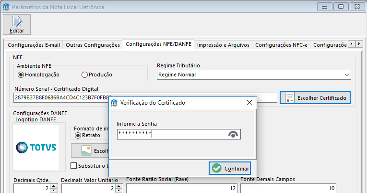This screenshot has width=367, height=193.
Task: Open the Configurações NFE/DANFE tab
Action: tap(158, 44)
